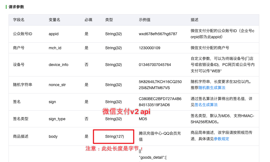
Task: Select 否 in the device_info row
Action: 87,65
